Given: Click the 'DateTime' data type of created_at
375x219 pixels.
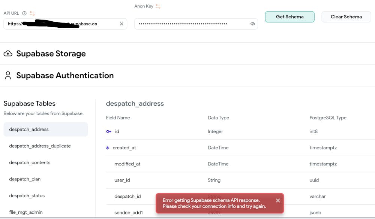Looking at the screenshot, I should click(x=218, y=148).
